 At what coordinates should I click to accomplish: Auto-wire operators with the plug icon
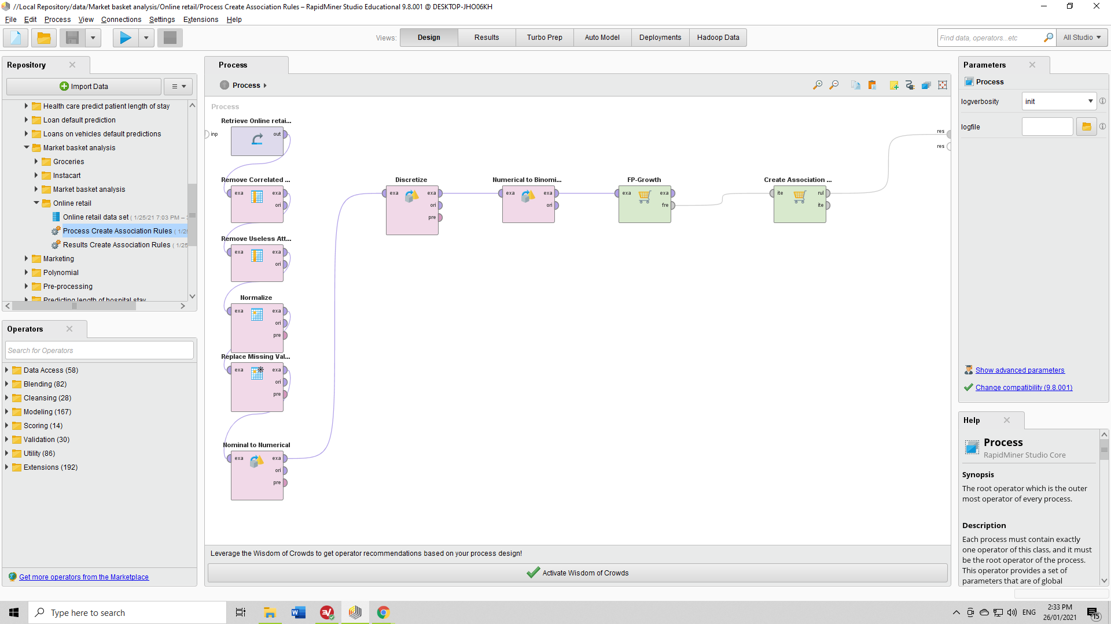click(910, 86)
